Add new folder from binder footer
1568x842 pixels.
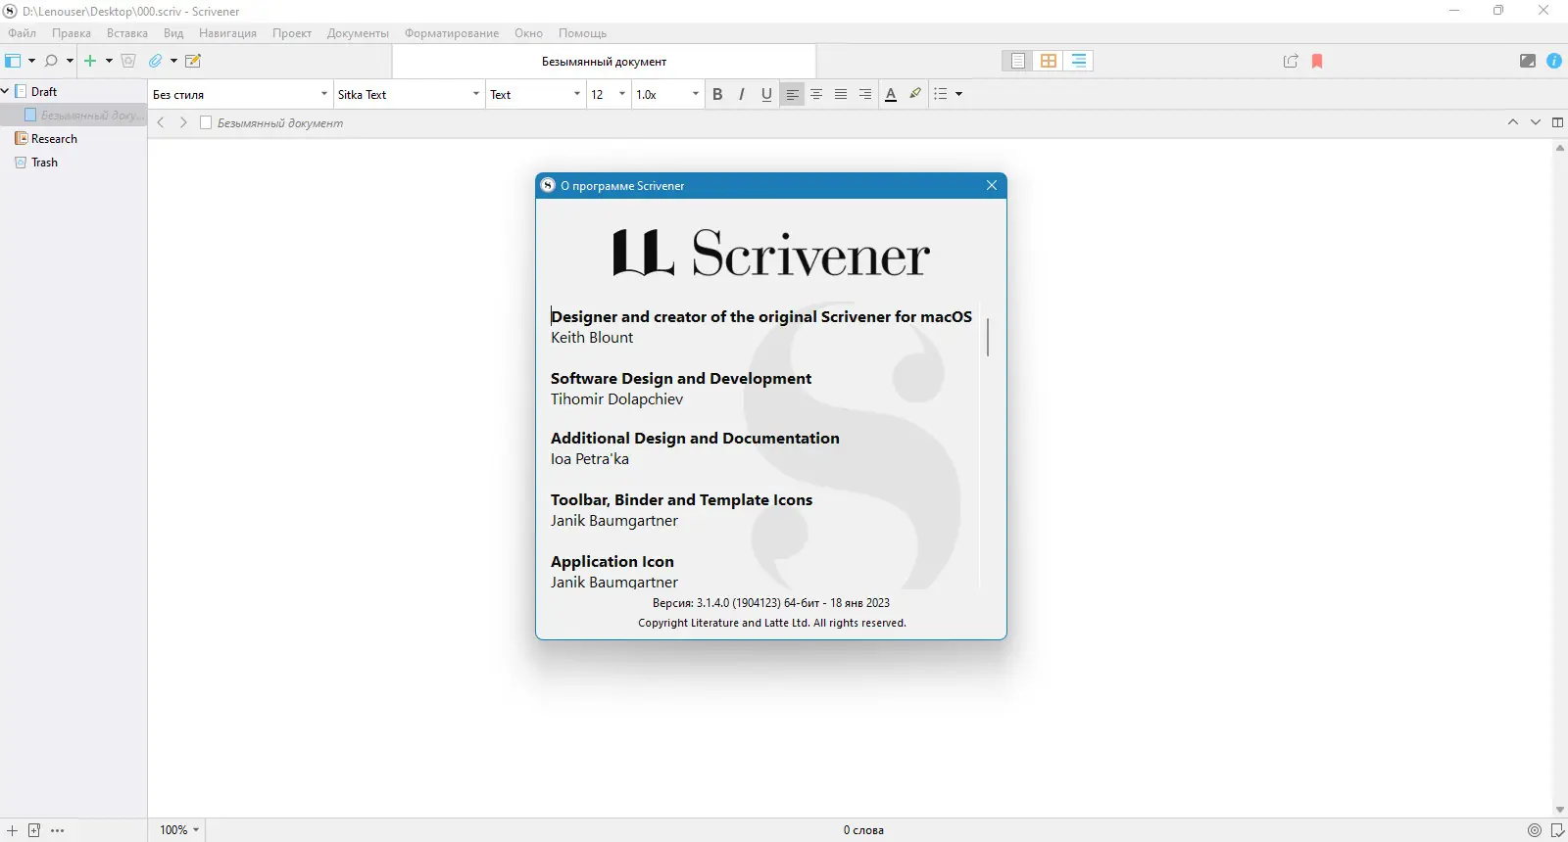(x=34, y=830)
